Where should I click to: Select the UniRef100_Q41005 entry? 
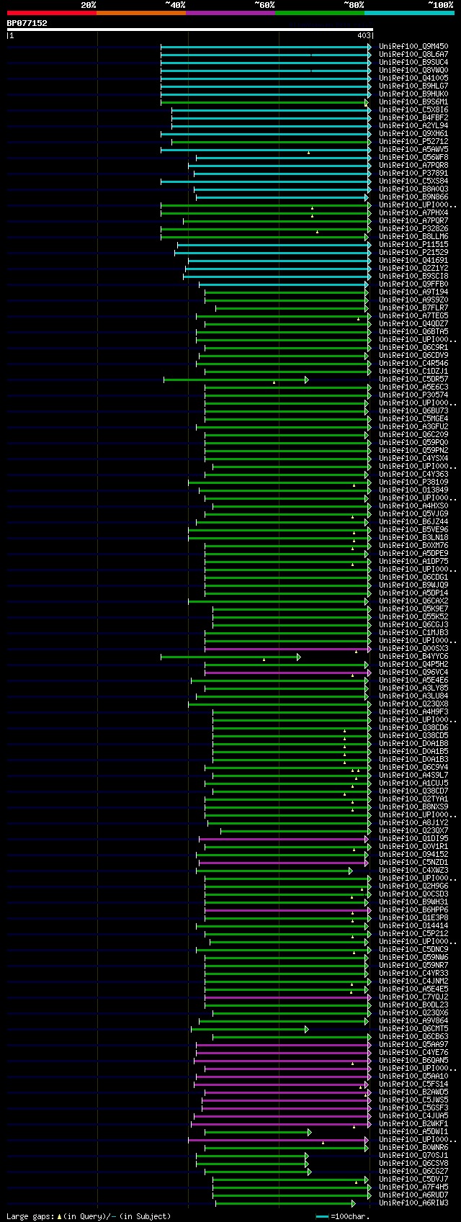click(x=413, y=78)
